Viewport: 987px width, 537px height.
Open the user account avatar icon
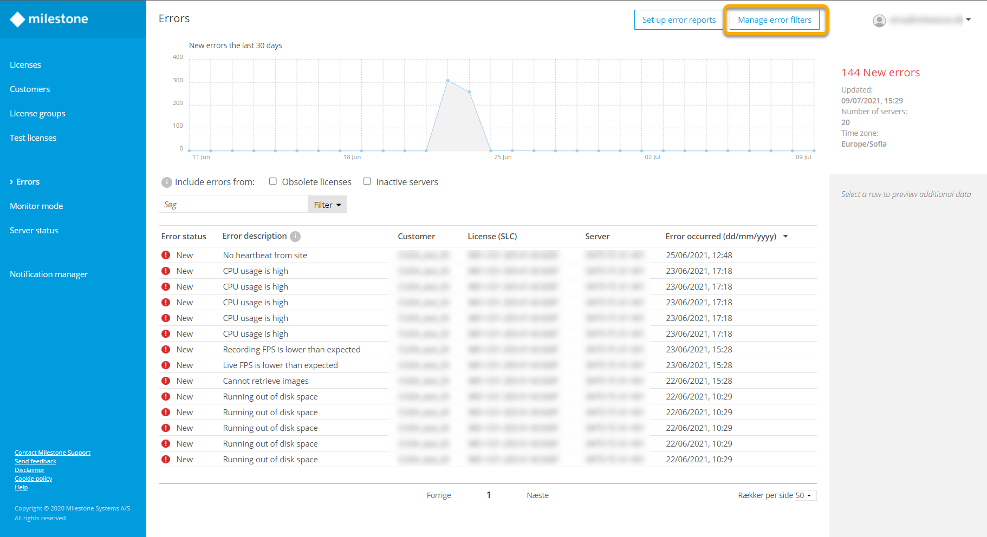pyautogui.click(x=879, y=20)
